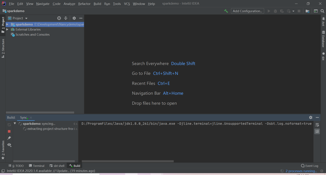326x175 pixels.
Task: Open the File menu
Action: click(x=11, y=4)
